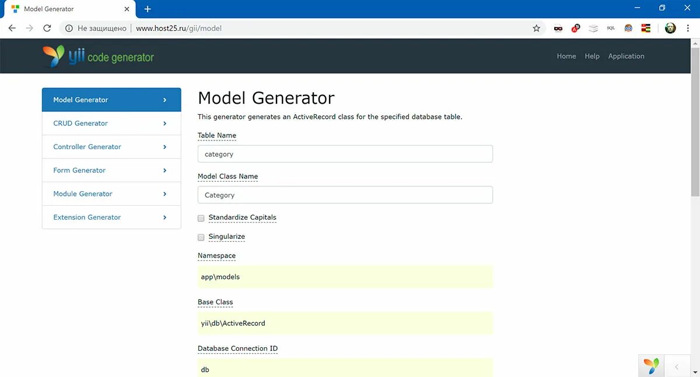This screenshot has width=700, height=377.
Task: Select the Model Generator browser tab
Action: click(70, 9)
